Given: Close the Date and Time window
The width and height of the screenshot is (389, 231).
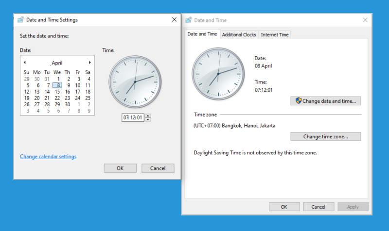Looking at the screenshot, I should 365,20.
